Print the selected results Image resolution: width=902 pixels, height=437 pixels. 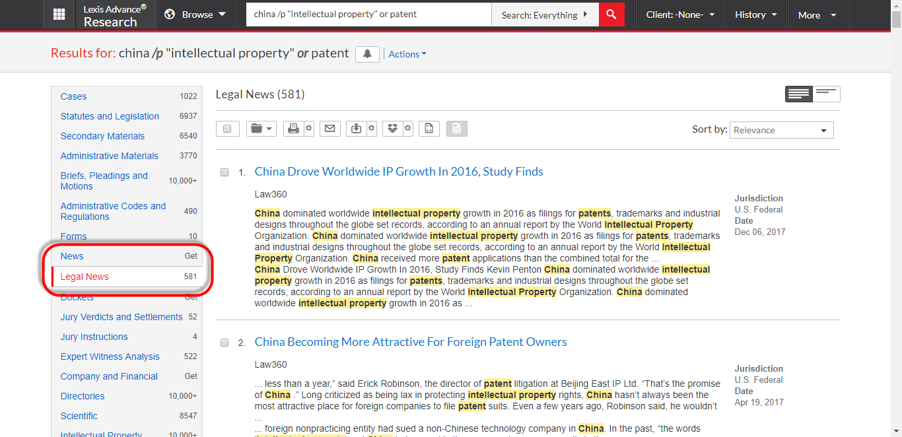293,129
